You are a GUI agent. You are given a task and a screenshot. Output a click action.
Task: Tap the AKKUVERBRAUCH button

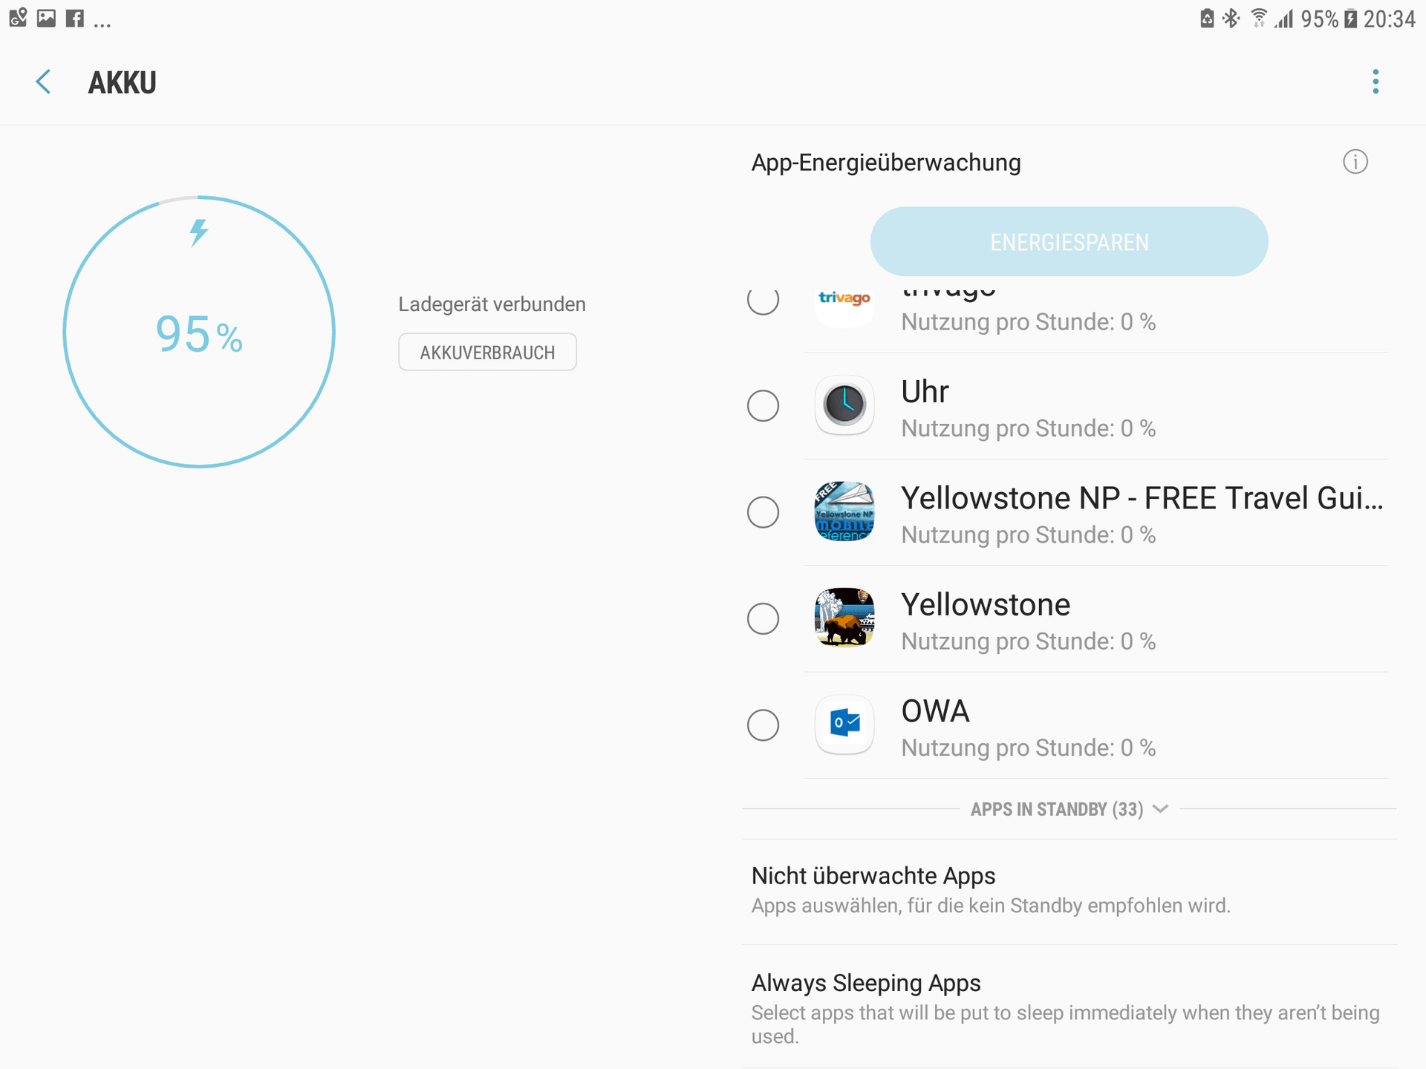[487, 352]
